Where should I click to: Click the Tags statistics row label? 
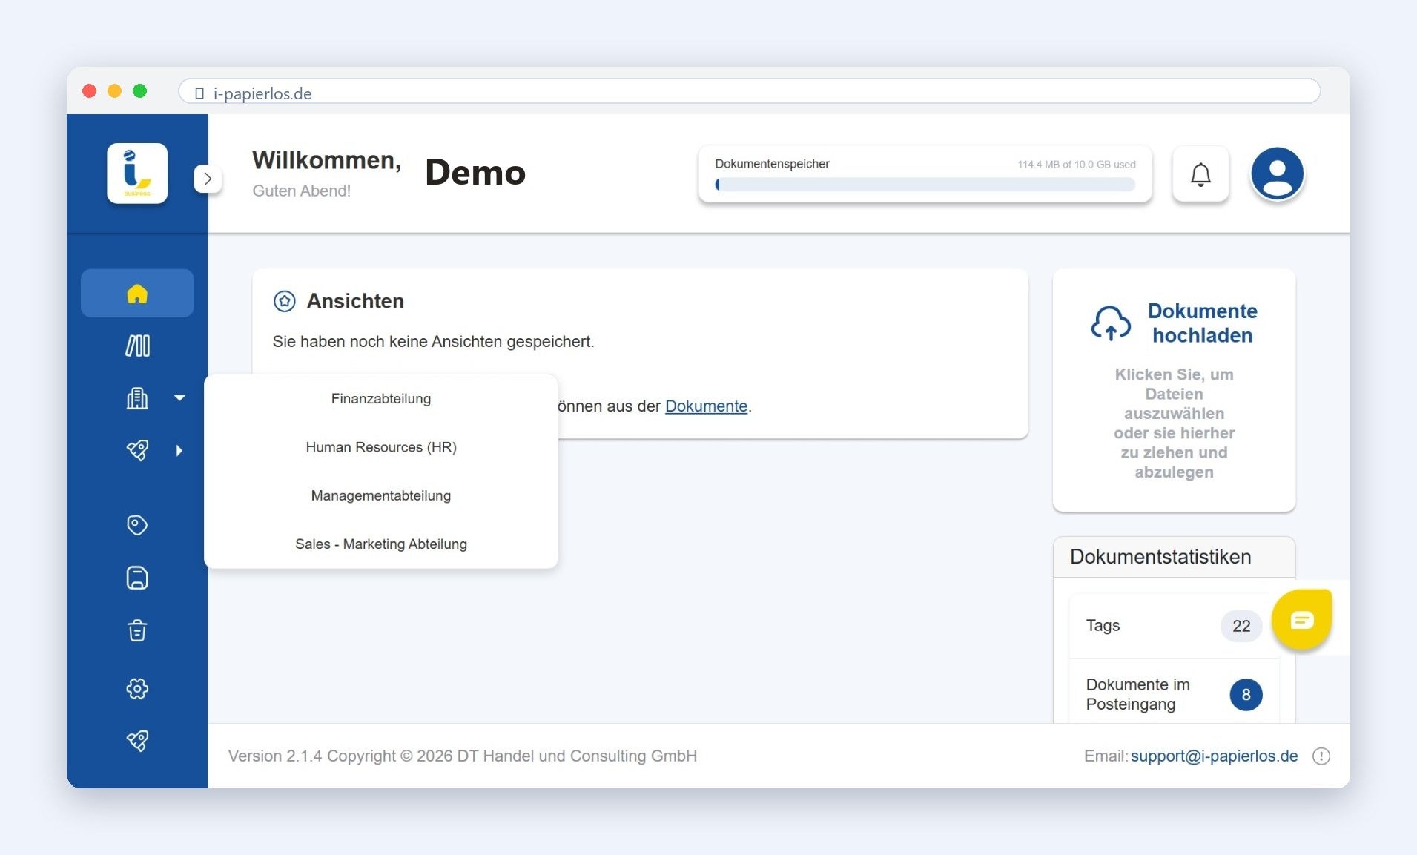pos(1103,626)
